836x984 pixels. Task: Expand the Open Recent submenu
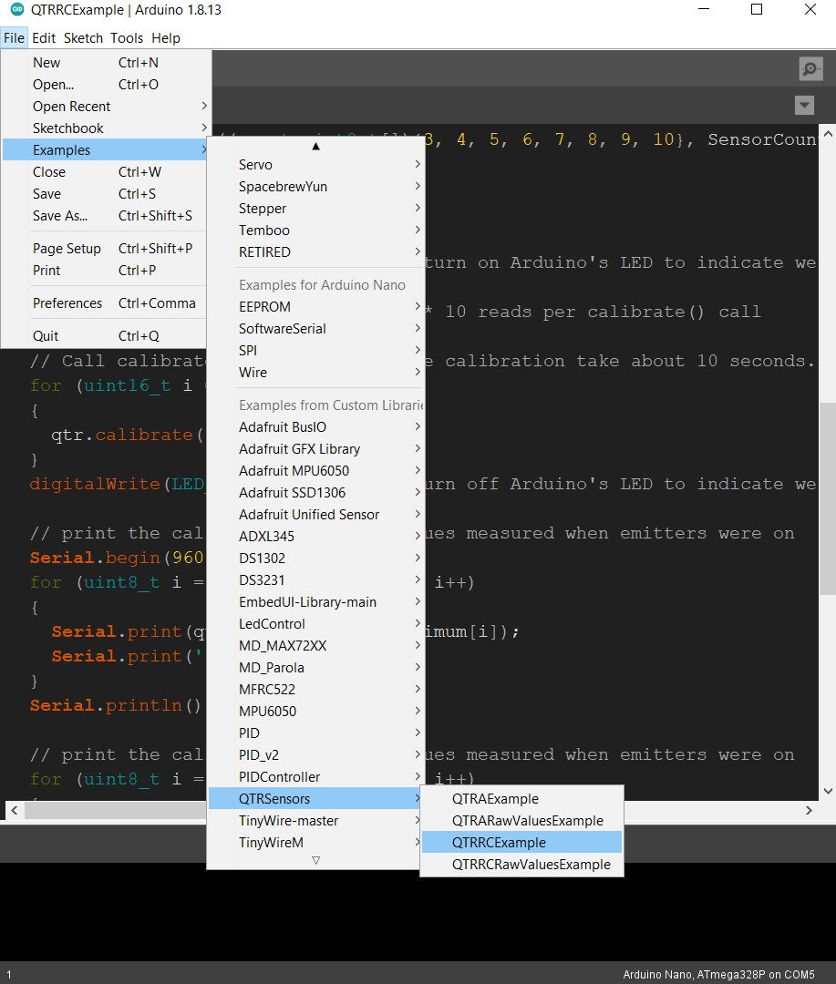coord(106,107)
